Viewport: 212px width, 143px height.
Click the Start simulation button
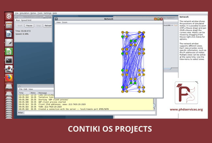[x=20, y=26]
